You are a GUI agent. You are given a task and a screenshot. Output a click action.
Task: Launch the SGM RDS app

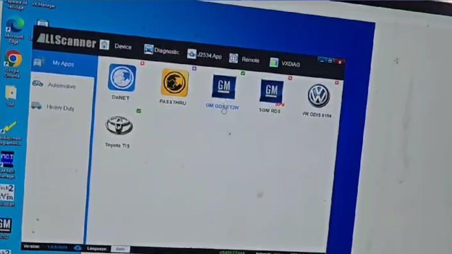271,92
